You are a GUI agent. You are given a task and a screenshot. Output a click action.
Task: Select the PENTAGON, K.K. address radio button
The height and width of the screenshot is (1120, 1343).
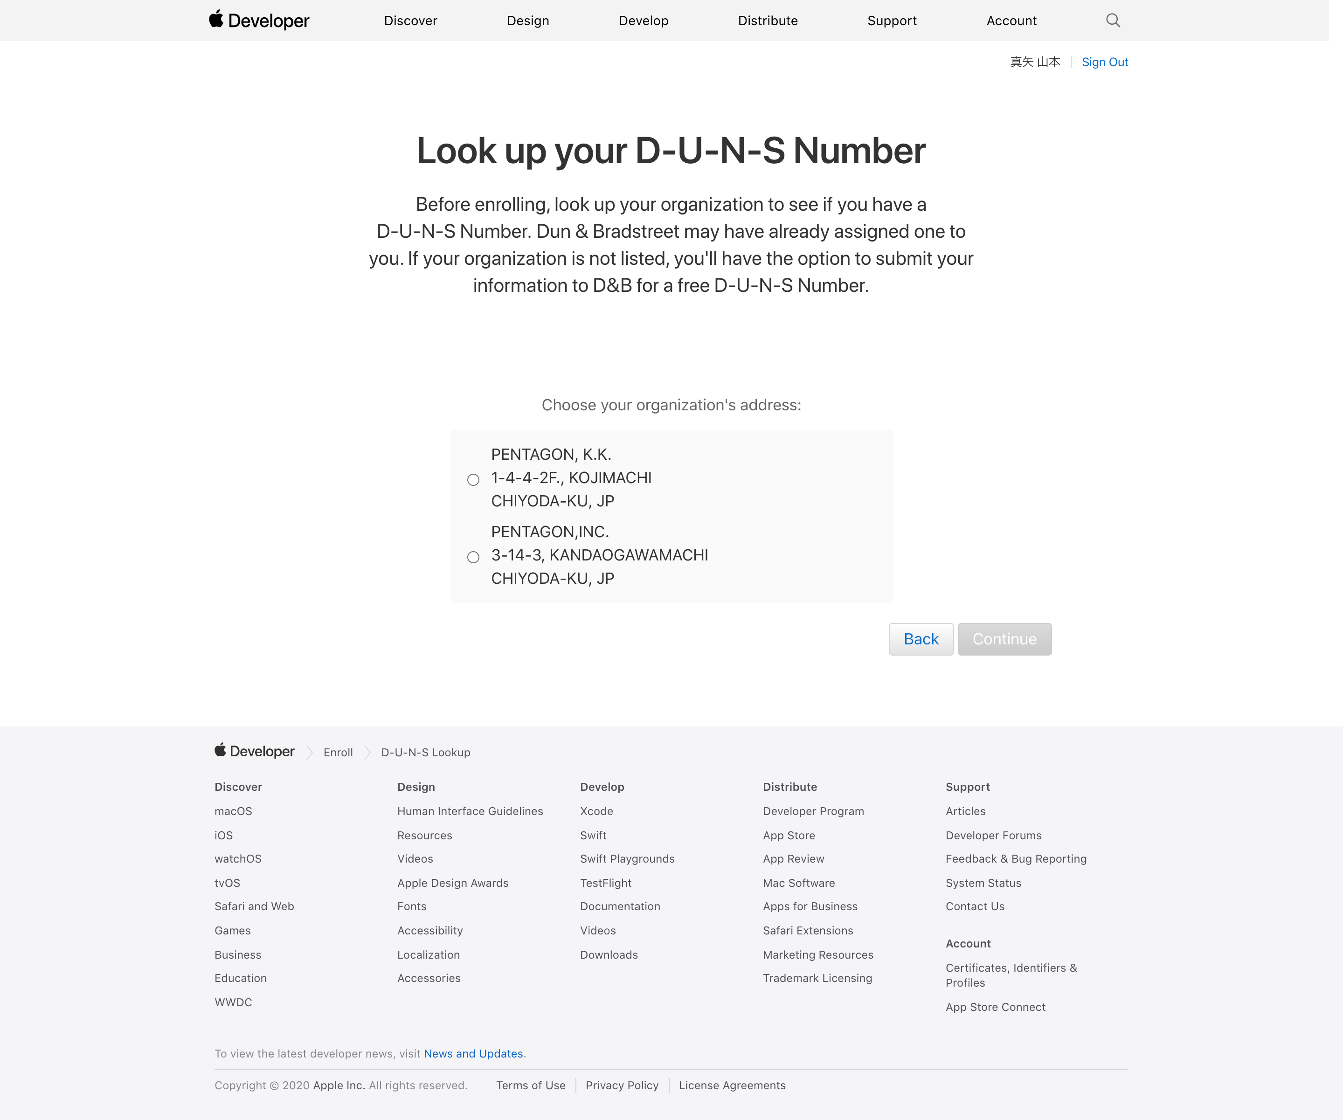(473, 480)
